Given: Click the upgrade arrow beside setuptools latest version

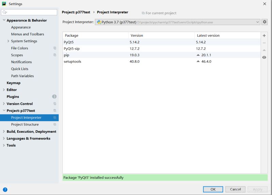Looking at the screenshot, I should tap(198, 61).
